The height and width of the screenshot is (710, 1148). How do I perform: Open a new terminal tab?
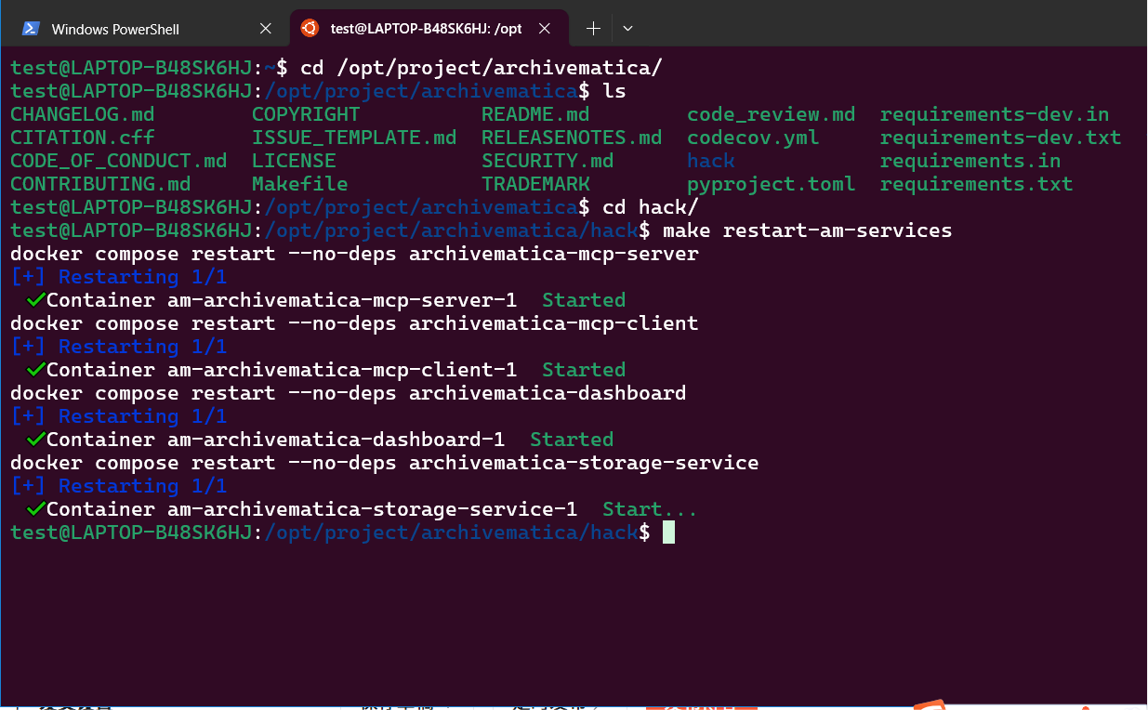pyautogui.click(x=593, y=29)
